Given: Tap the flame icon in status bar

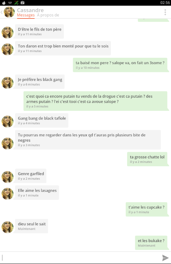Looking at the screenshot, I should click(x=4, y=3).
